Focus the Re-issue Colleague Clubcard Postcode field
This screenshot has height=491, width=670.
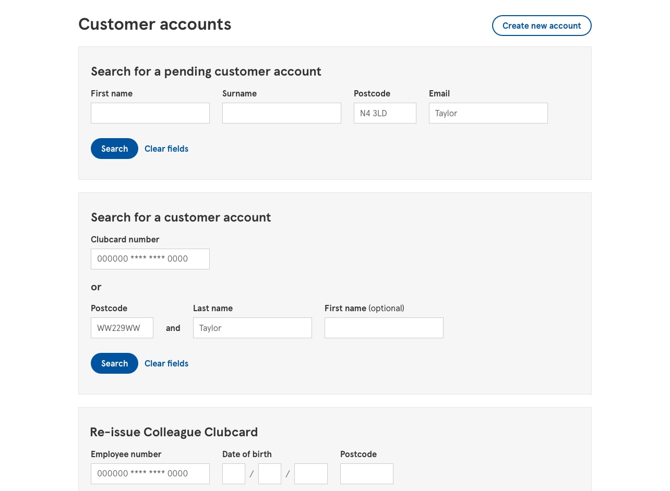367,474
